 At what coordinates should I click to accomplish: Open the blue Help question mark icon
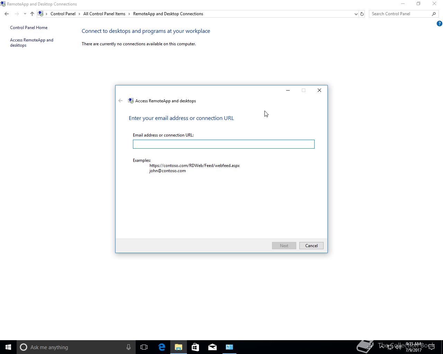click(x=439, y=24)
